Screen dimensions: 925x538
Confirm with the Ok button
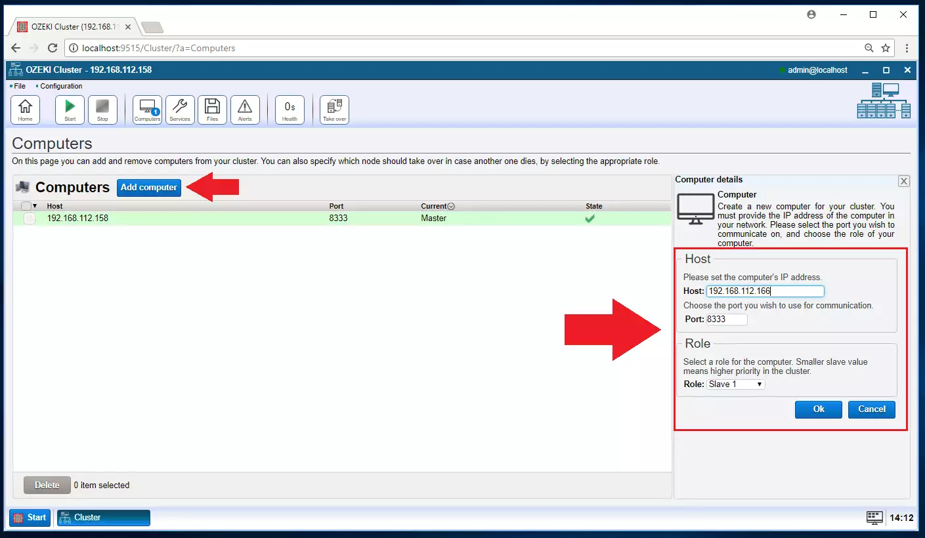[x=819, y=409]
